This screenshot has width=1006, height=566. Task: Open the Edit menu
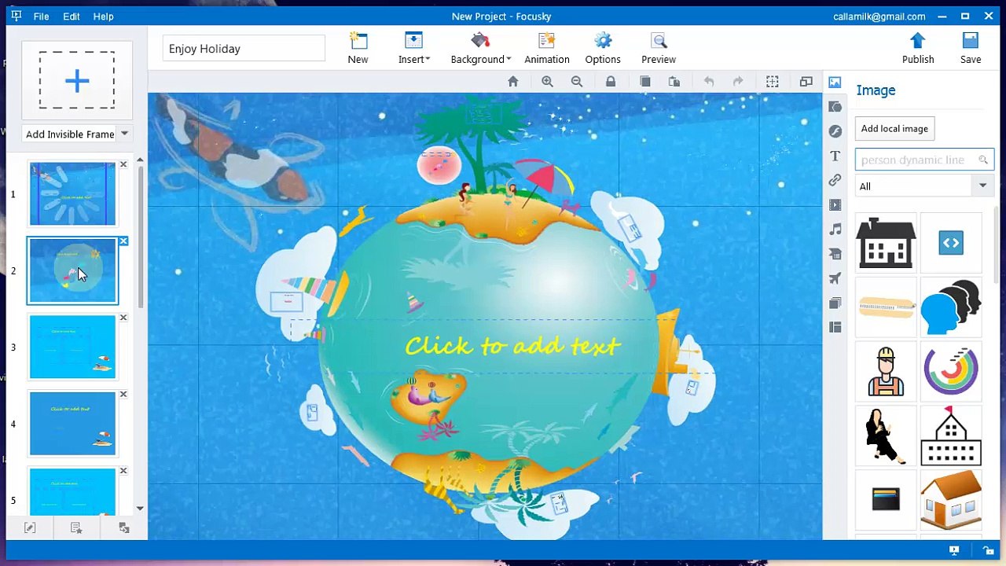[72, 17]
